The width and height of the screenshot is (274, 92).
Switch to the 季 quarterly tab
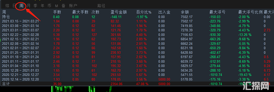click(x=35, y=6)
